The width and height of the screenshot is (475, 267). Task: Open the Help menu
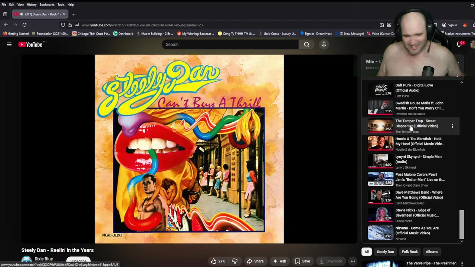[x=71, y=4]
